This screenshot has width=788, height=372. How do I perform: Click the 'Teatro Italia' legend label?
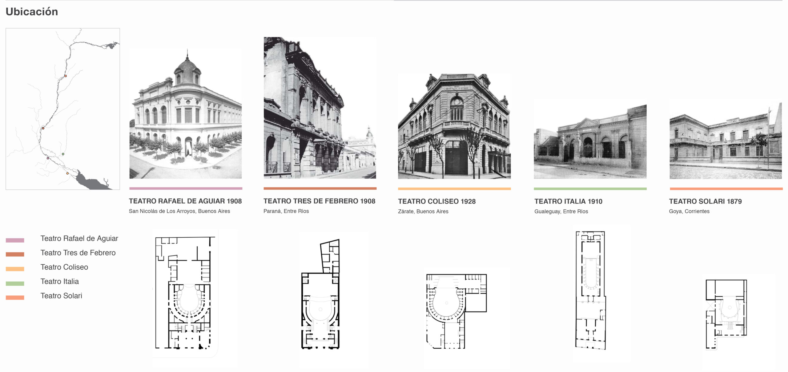pos(59,281)
